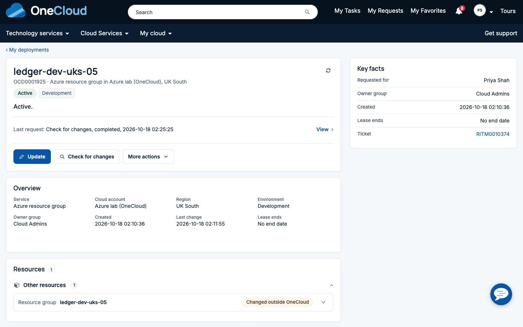Click the Resources section heading

pos(29,269)
